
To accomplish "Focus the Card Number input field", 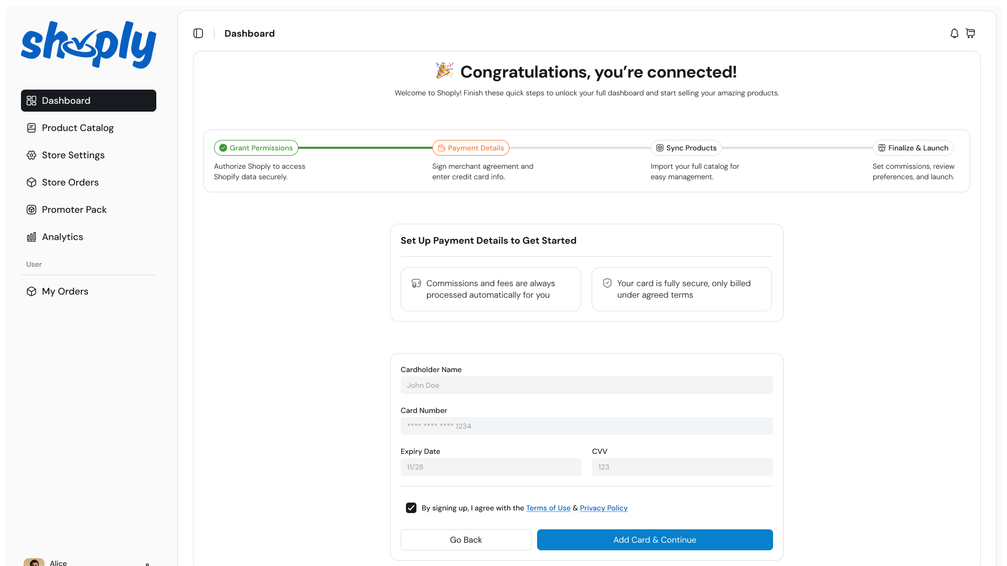I will tap(587, 426).
